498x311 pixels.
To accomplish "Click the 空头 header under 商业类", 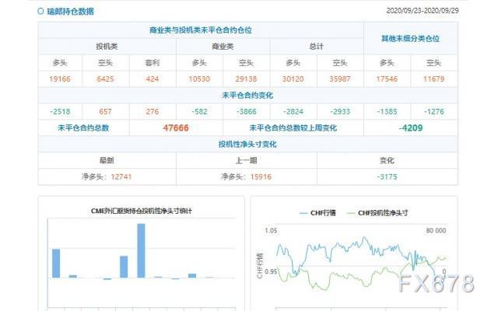I will [x=246, y=63].
